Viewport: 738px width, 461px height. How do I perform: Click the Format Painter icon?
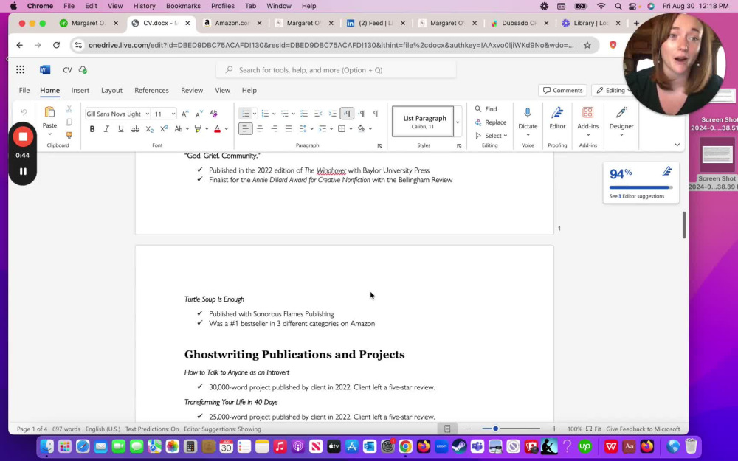click(x=69, y=136)
